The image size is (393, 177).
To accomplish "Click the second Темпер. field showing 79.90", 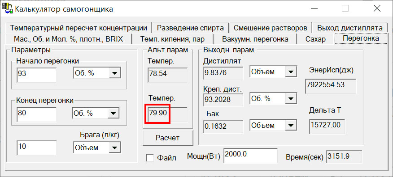I will click(168, 114).
